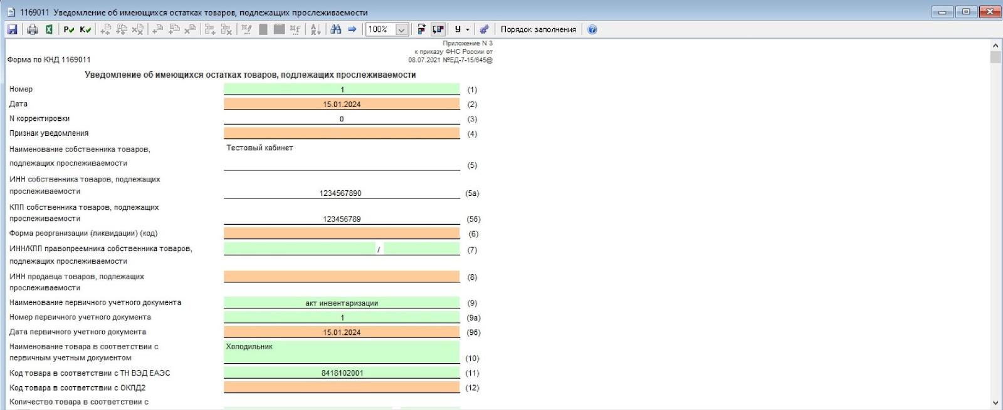Click the Форма реорганизации code field
The height and width of the screenshot is (410, 1003).
[x=342, y=233]
